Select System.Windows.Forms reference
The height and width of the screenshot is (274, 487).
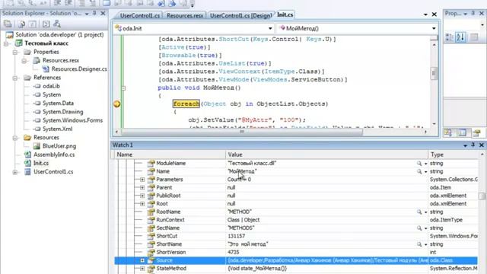click(73, 120)
